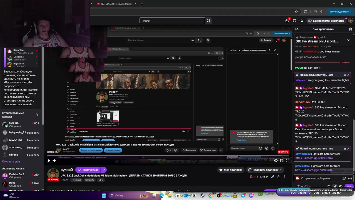
Task: Open player settings gear on the video
Action: [276, 161]
